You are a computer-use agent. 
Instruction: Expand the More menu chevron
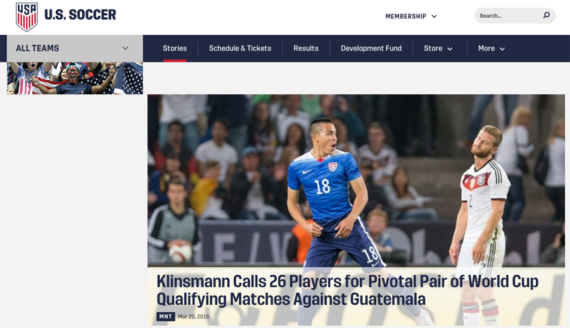click(x=502, y=49)
